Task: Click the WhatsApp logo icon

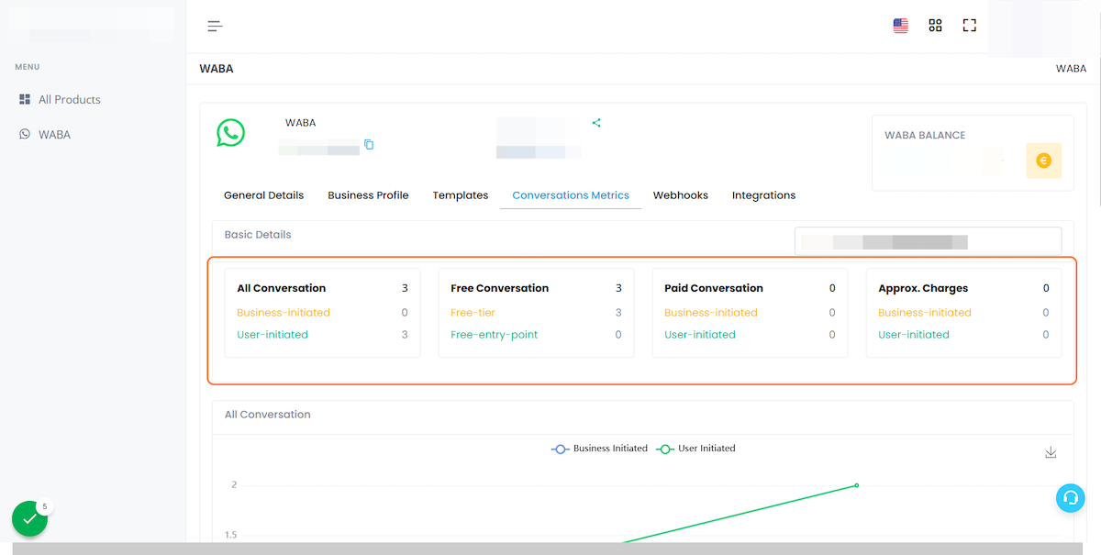Action: click(230, 133)
